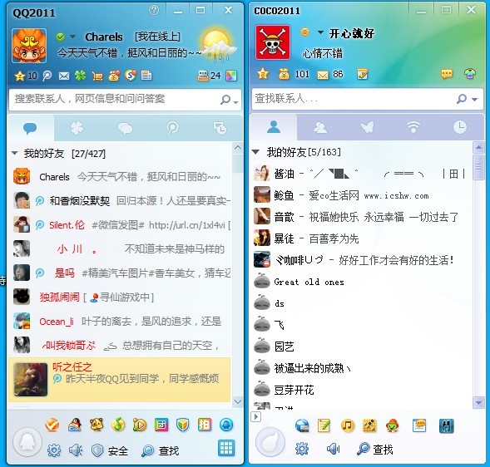Open QQ system settings gear icon
490x467 pixels.
click(54, 450)
